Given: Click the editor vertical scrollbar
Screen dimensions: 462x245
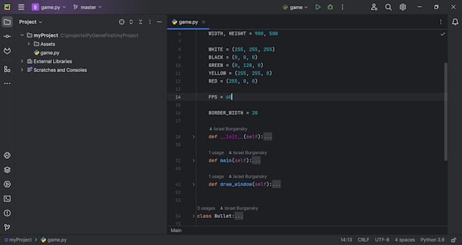Looking at the screenshot, I should (x=446, y=112).
